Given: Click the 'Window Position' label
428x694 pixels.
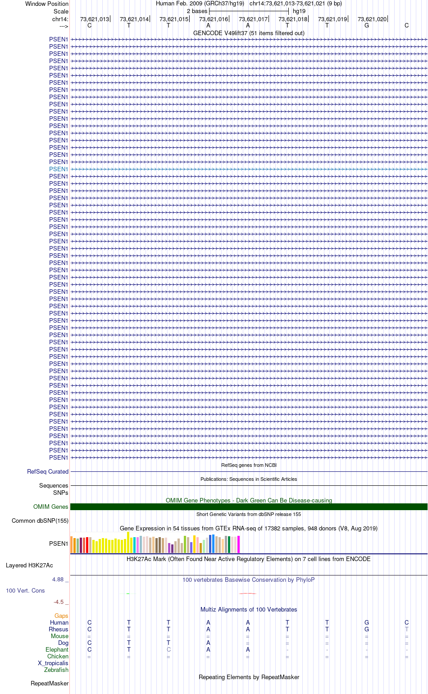Looking at the screenshot, I should pos(47,4).
